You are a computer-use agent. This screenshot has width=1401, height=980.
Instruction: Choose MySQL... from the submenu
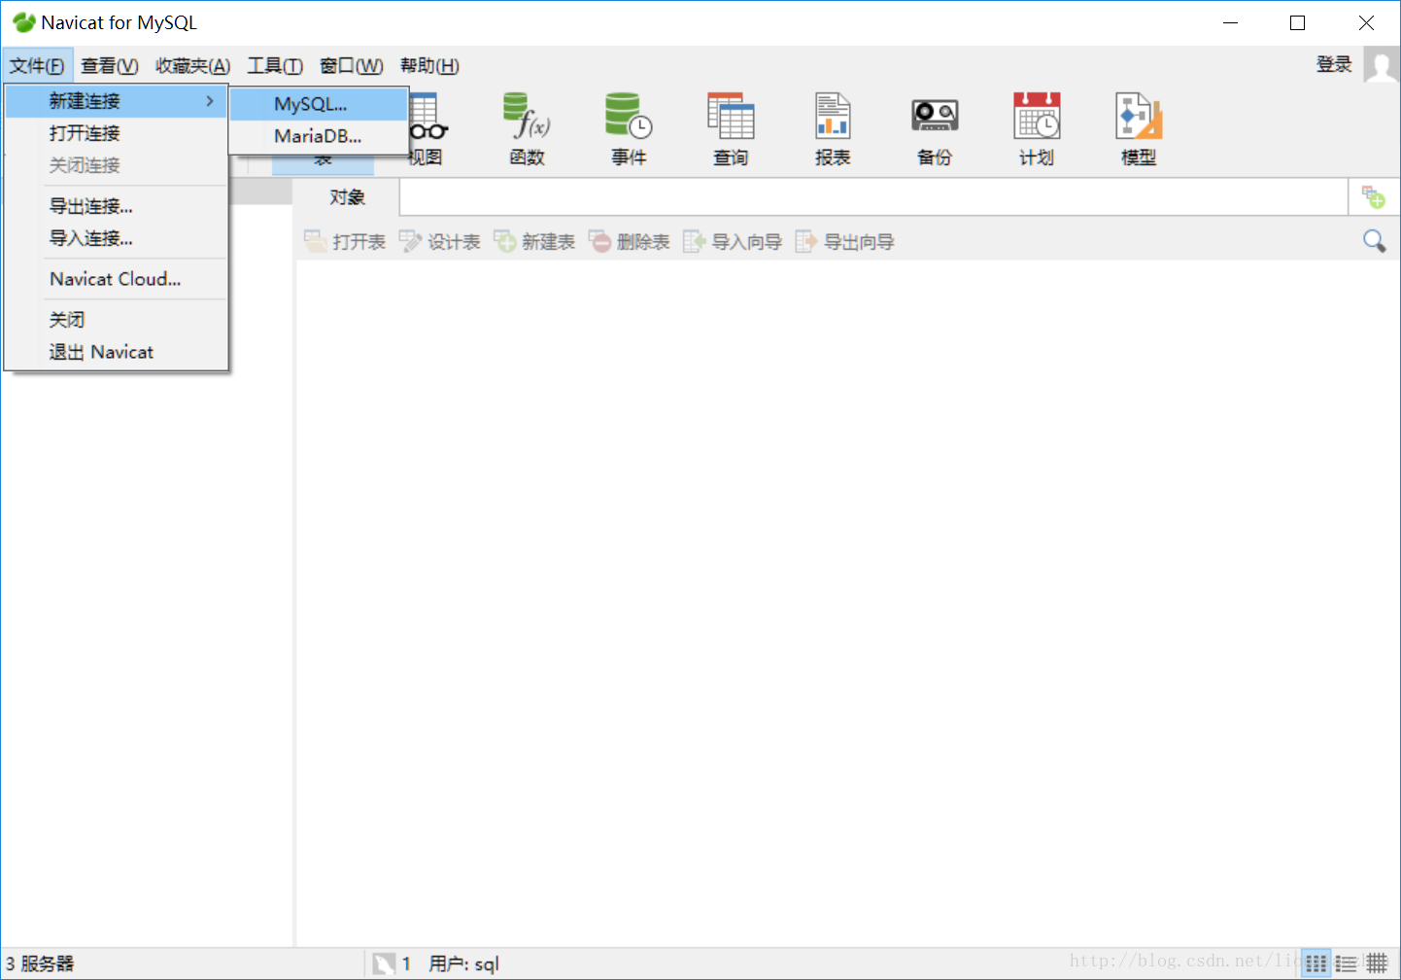click(x=319, y=104)
